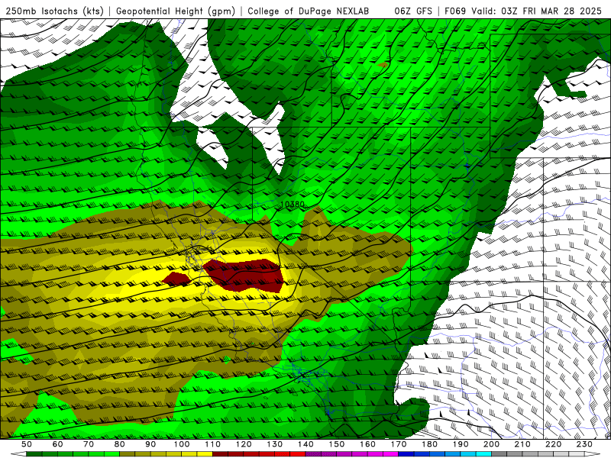Click the colorbar value '190'

[461, 444]
